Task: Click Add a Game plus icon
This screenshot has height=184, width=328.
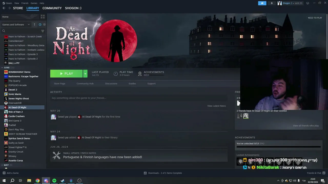Action: click(x=4, y=173)
